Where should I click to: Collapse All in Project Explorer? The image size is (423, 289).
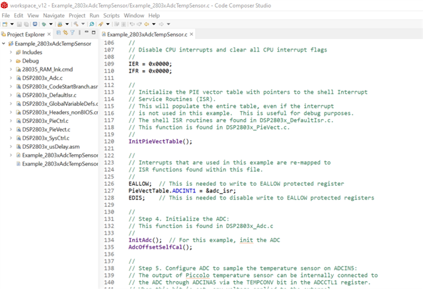[59, 32]
